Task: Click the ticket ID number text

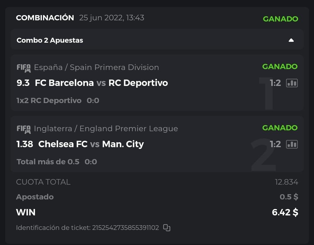Action: (125, 228)
